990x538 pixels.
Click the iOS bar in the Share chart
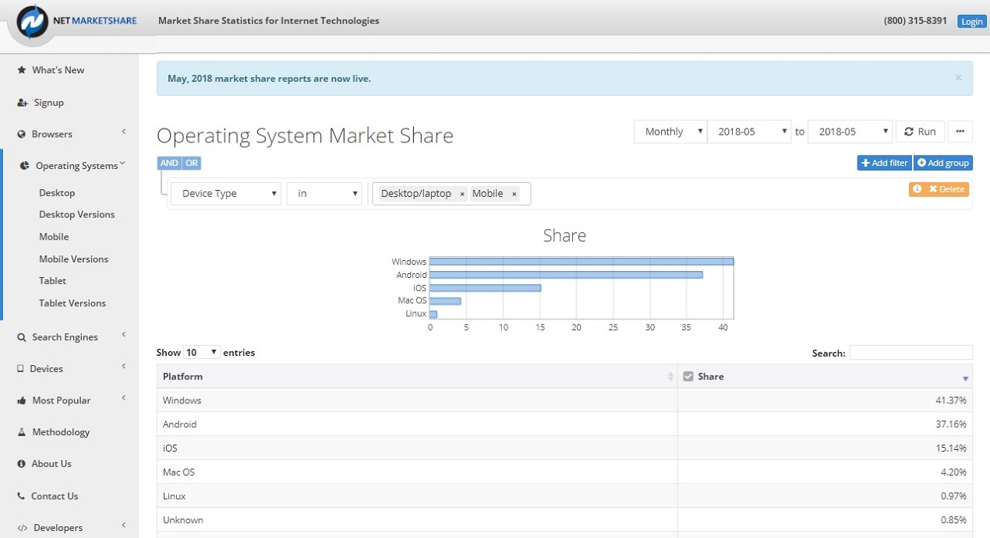coord(485,288)
